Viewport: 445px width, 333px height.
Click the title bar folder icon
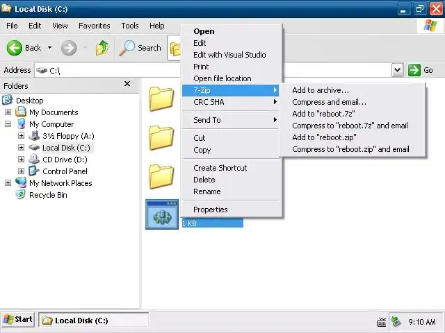click(x=6, y=8)
